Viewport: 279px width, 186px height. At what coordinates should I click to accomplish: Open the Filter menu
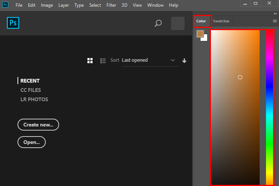[111, 5]
